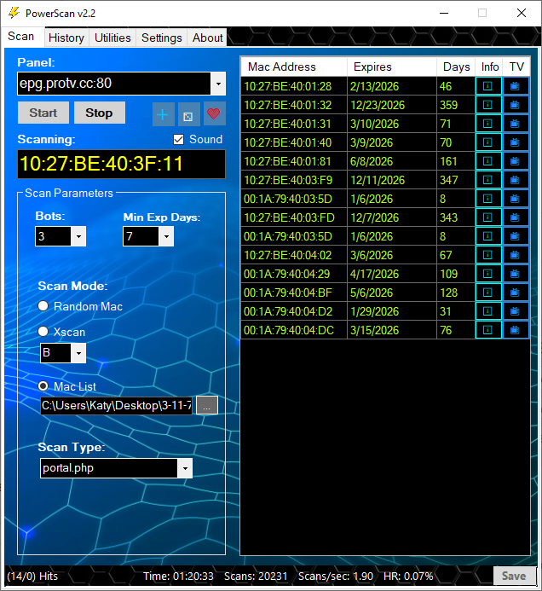Open Info for MAC 10:27:BE:40:01:81

click(488, 161)
